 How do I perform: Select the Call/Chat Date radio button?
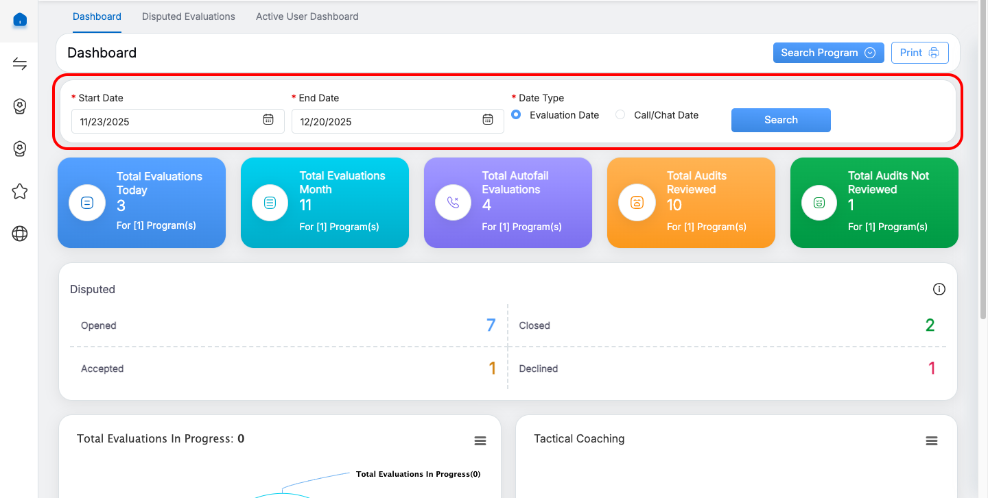point(620,115)
